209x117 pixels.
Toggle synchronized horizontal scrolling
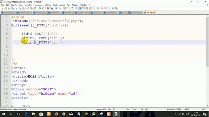[68, 8]
